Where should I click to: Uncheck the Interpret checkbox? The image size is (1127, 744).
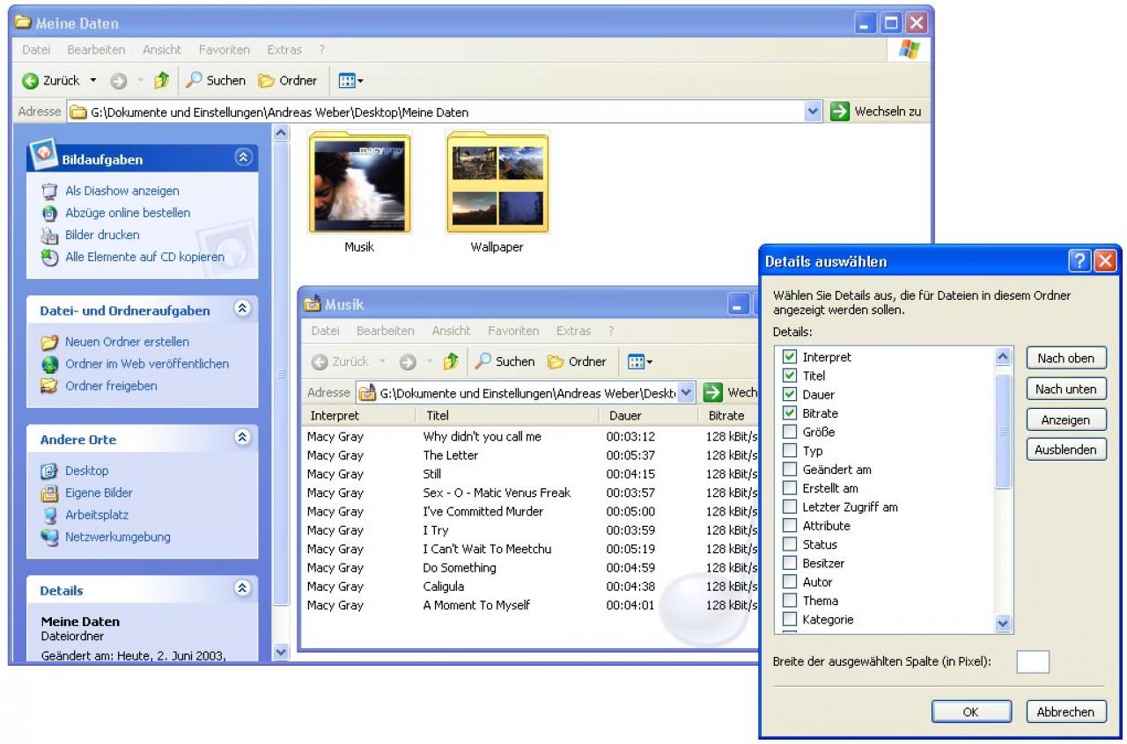(790, 357)
